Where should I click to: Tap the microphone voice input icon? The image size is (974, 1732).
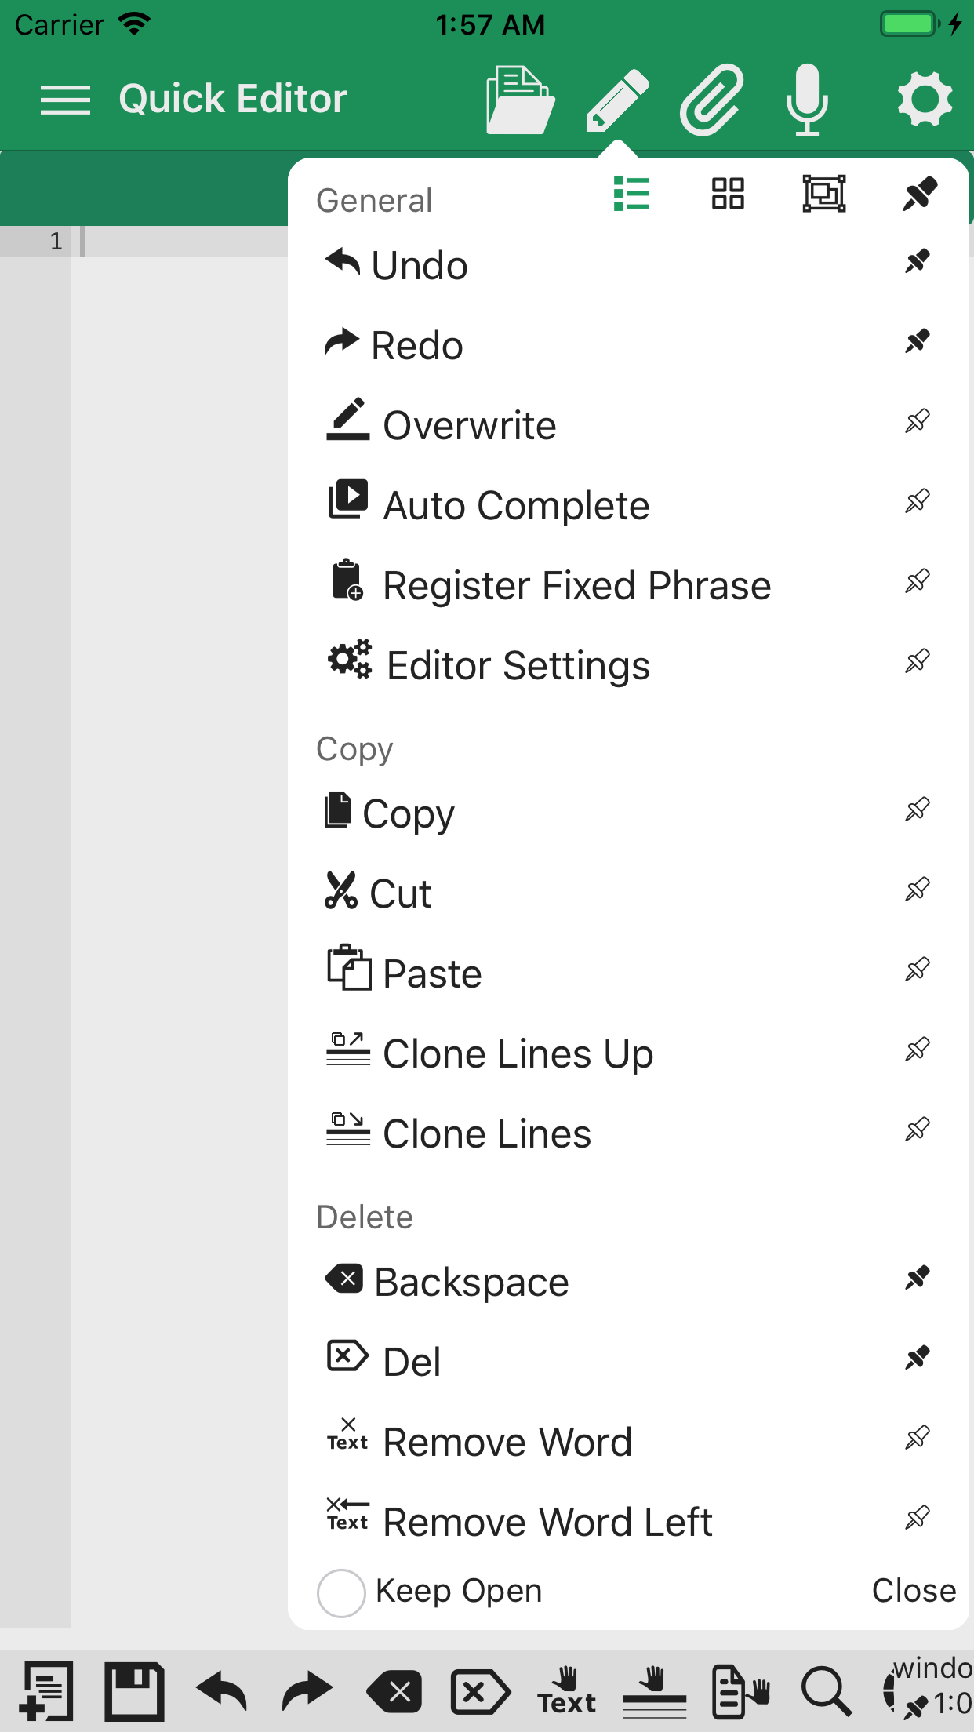click(806, 100)
